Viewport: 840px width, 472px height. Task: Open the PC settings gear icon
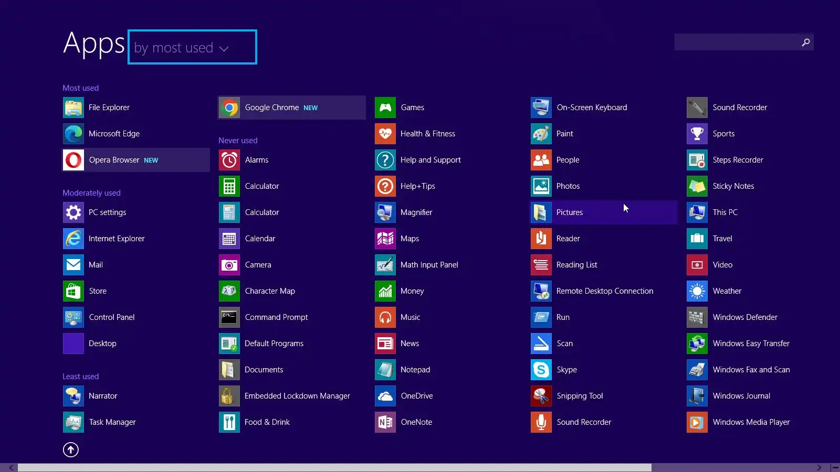pyautogui.click(x=73, y=212)
